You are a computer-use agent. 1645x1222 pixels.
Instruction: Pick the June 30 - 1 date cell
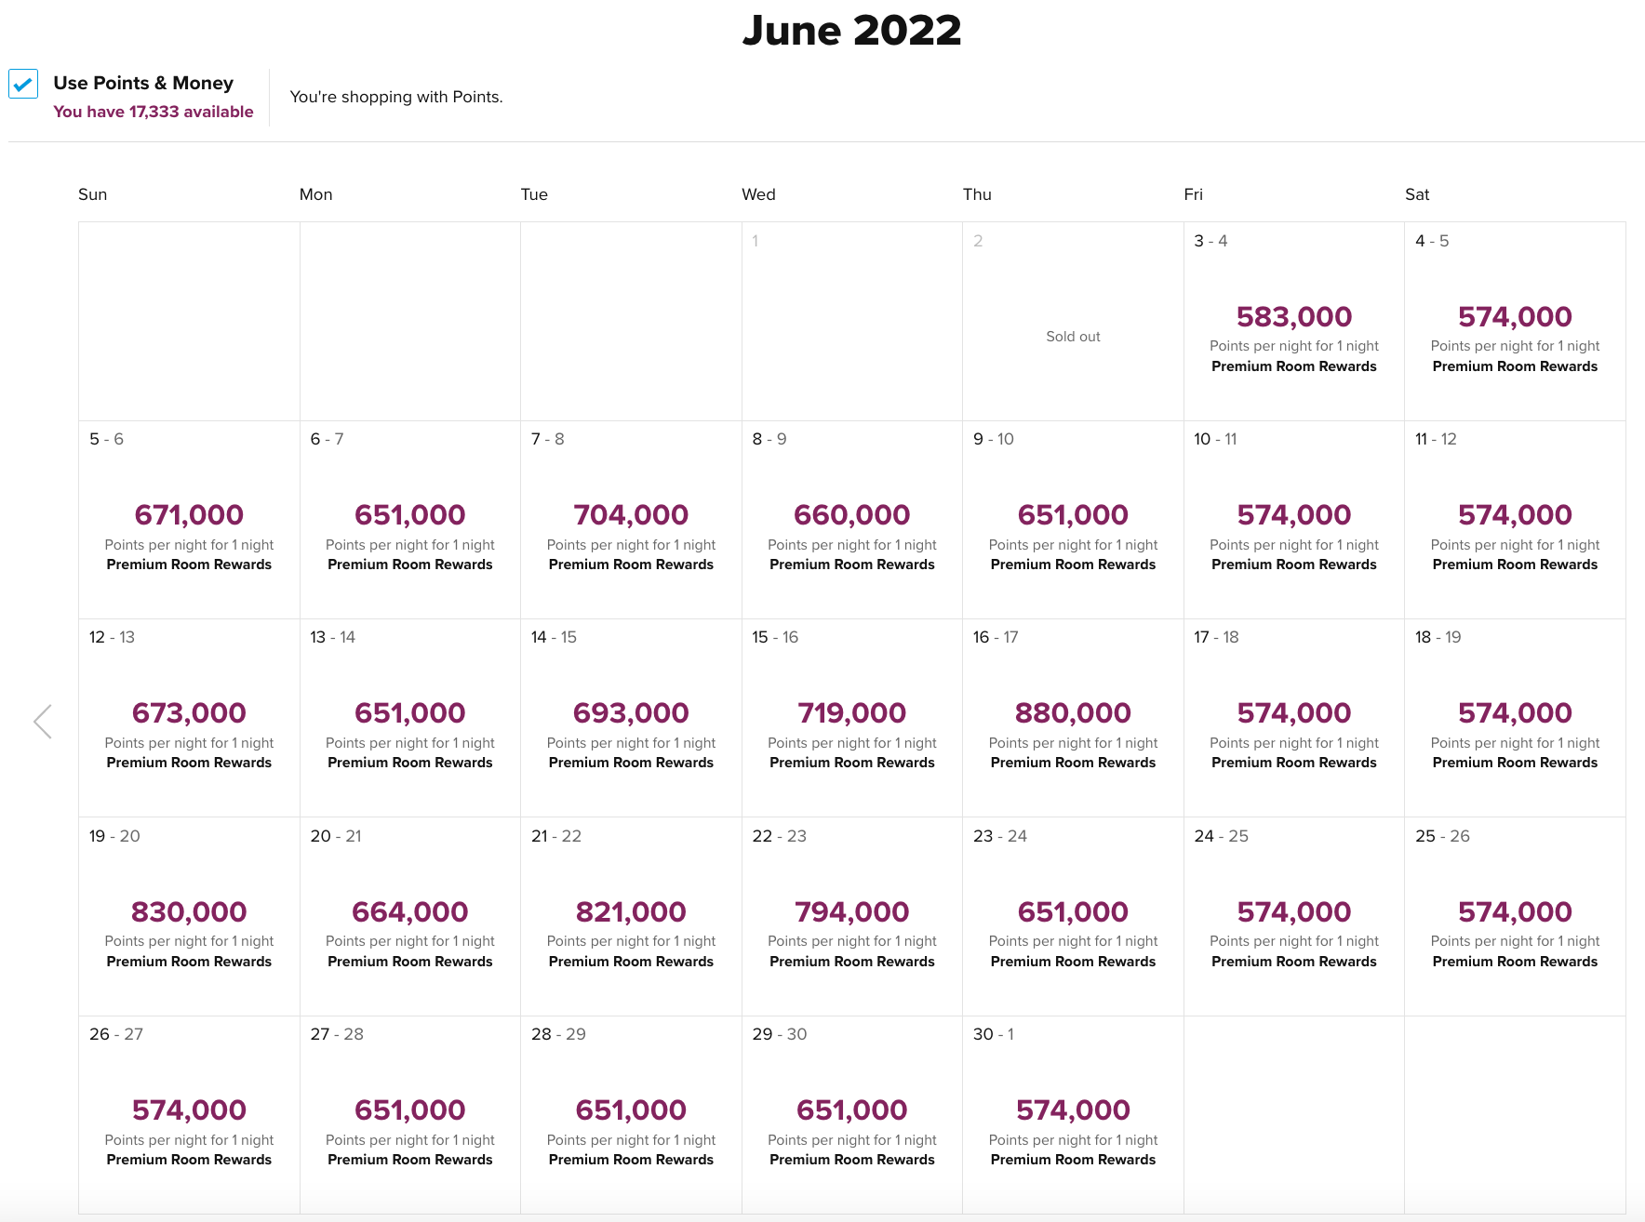click(x=1073, y=1114)
